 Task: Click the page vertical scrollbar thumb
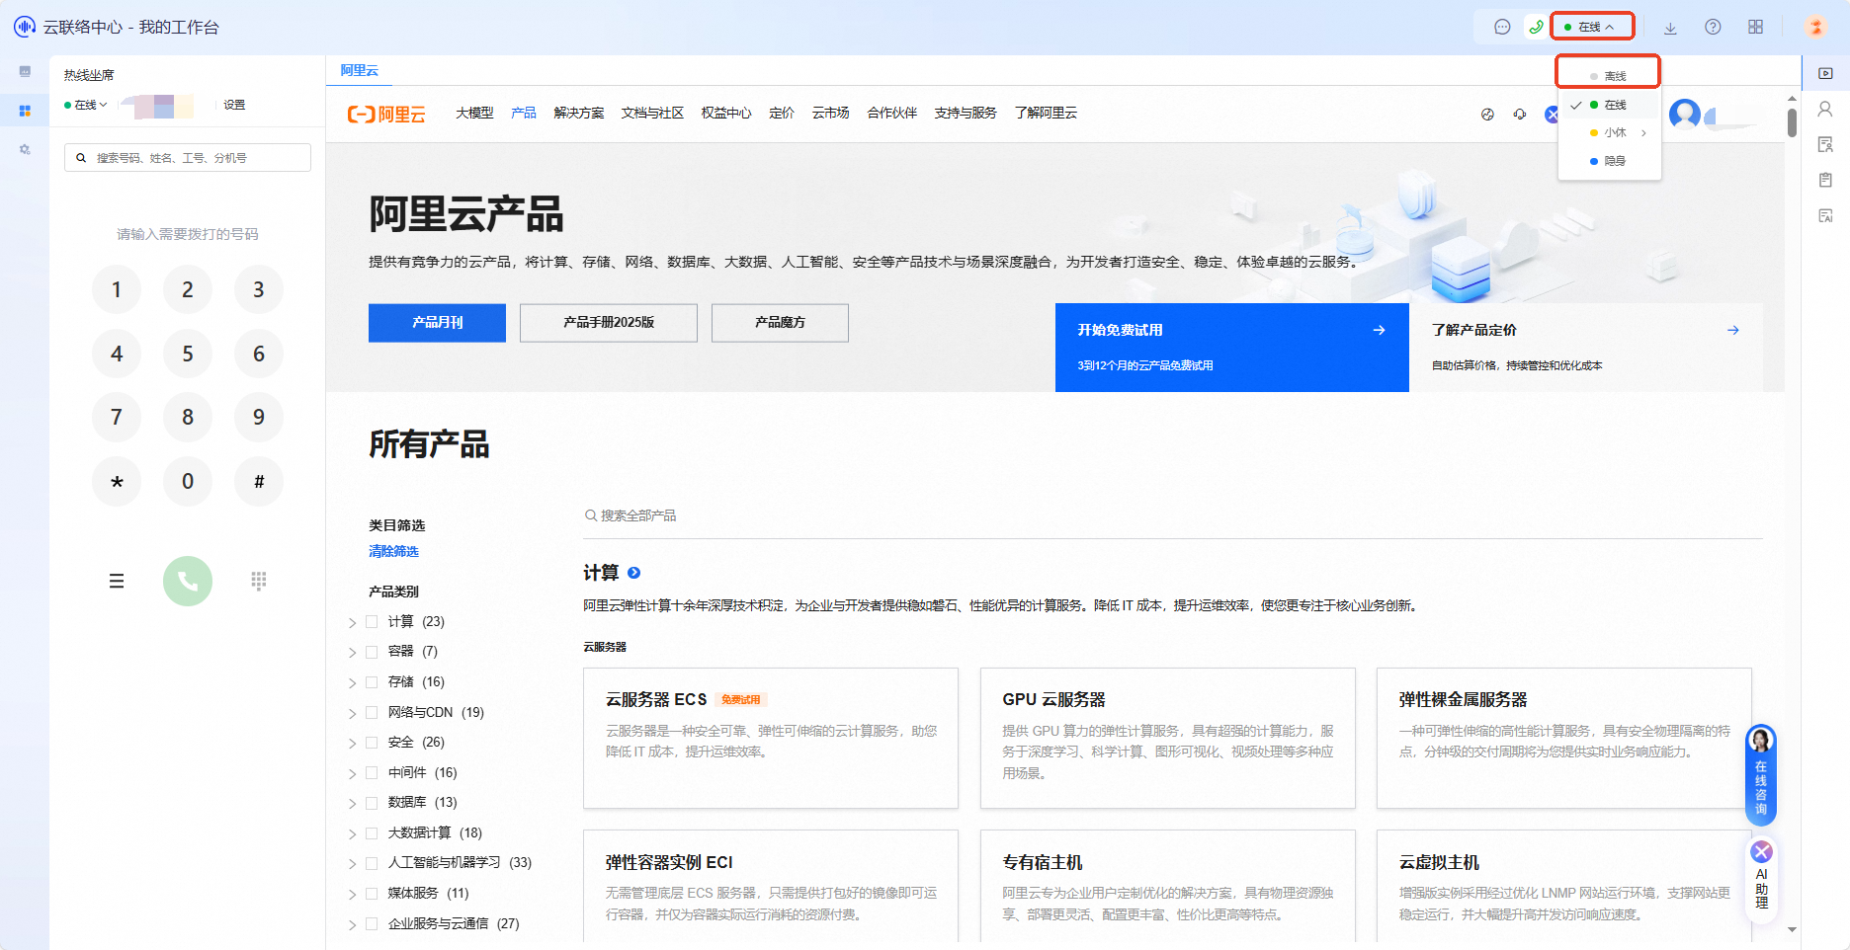[1792, 122]
